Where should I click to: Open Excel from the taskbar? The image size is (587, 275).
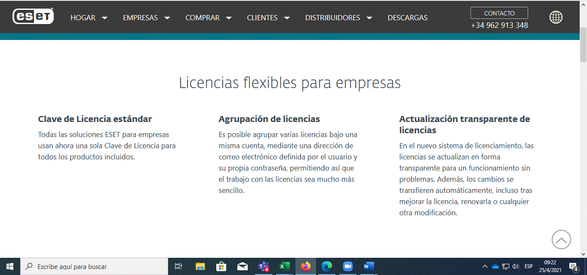click(284, 266)
